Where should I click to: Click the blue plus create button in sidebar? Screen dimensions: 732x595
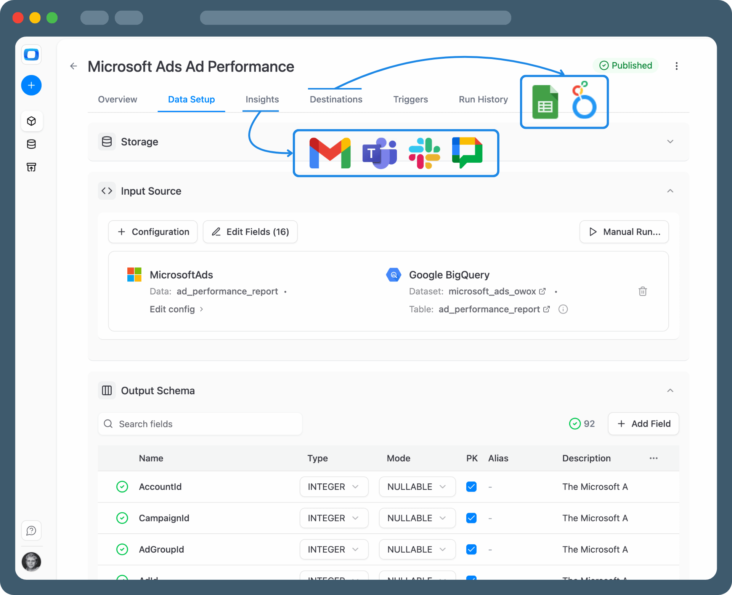tap(31, 85)
